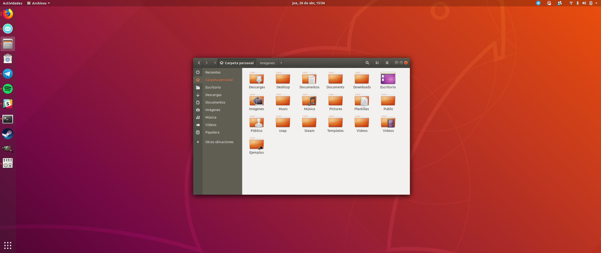Image resolution: width=601 pixels, height=253 pixels.
Task: Open the Actividades menu
Action: click(x=13, y=3)
